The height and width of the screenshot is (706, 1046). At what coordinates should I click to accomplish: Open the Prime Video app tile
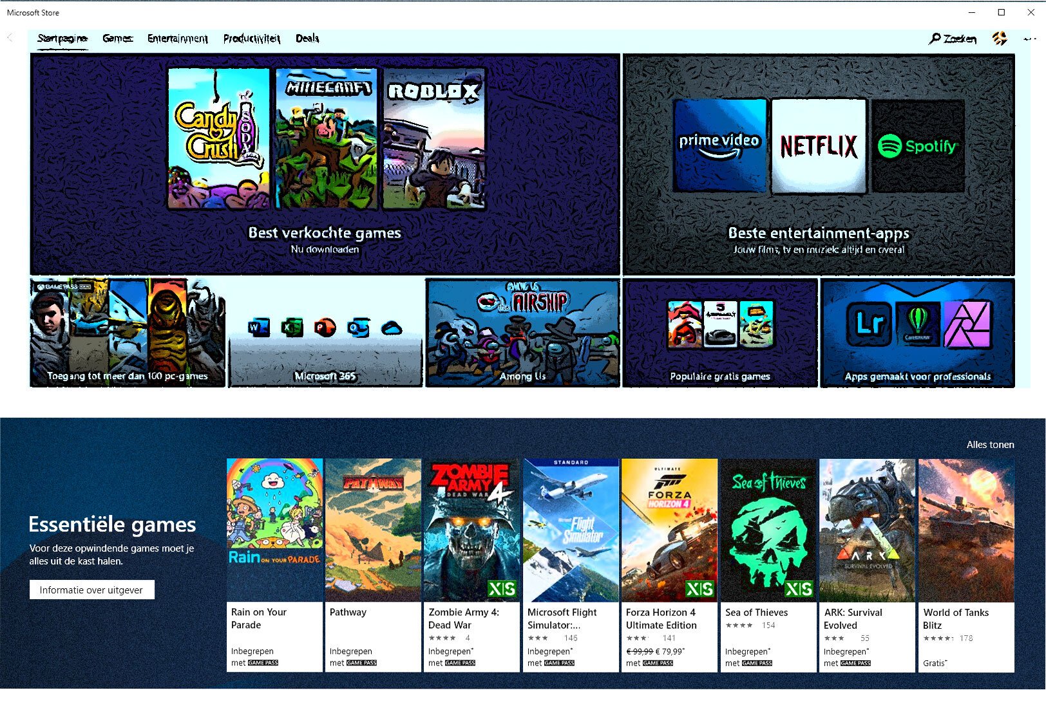[x=719, y=145]
